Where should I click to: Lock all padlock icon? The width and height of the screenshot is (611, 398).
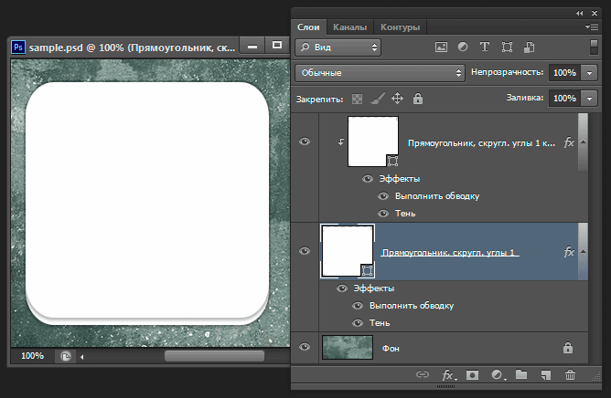418,99
